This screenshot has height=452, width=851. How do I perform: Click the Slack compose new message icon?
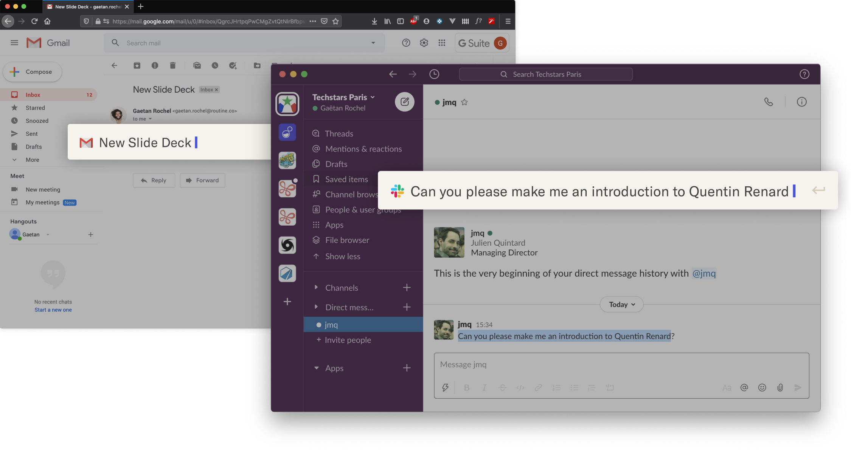[x=404, y=102]
